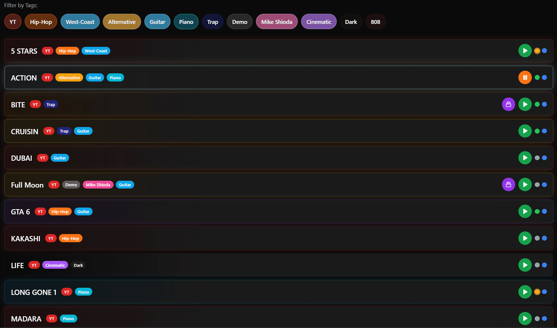Click green status dot on GTA 6 row
557x328 pixels.
[x=537, y=211]
